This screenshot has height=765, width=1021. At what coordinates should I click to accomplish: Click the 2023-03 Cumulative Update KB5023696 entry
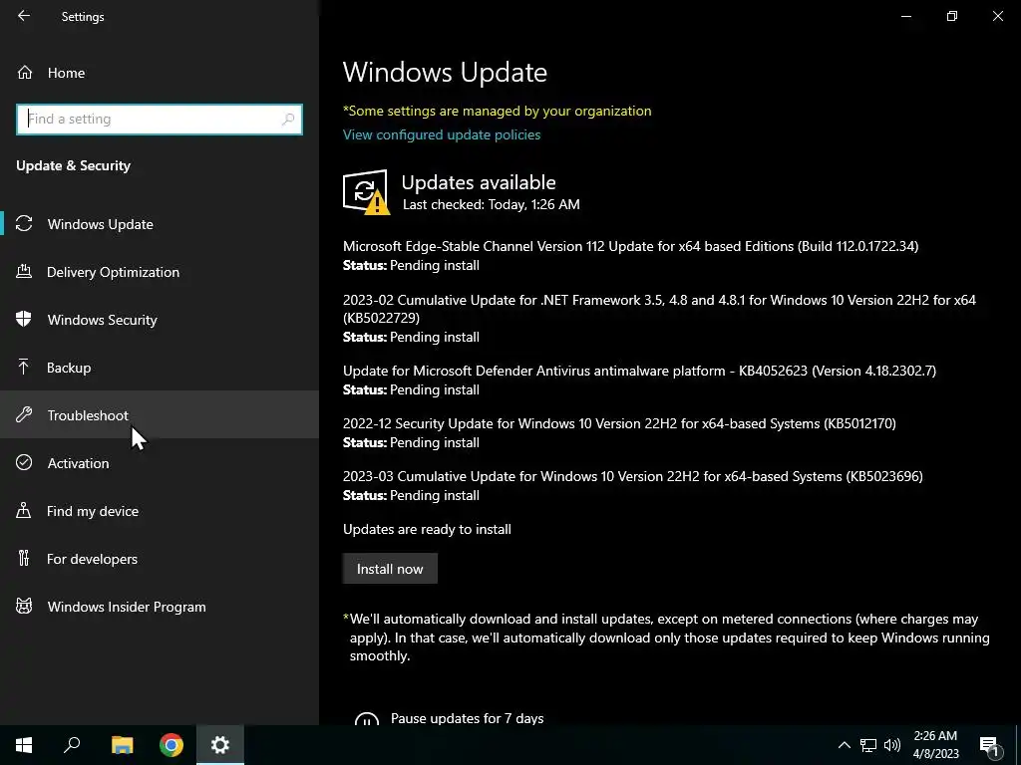tap(633, 485)
